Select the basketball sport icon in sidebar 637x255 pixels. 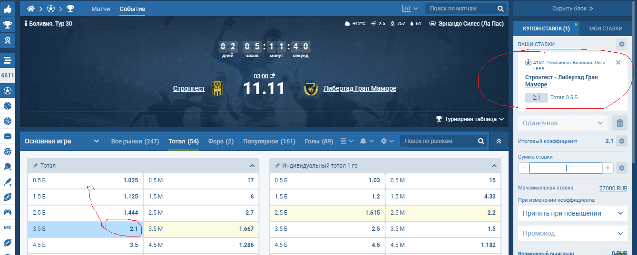coord(8,121)
